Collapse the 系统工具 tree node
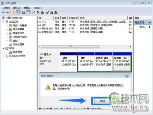Image resolution: width=153 pixels, height=115 pixels. coord(4,22)
